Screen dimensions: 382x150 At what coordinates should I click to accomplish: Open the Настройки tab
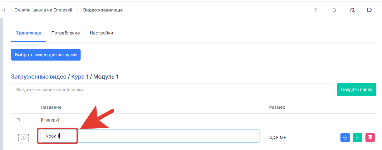[102, 33]
